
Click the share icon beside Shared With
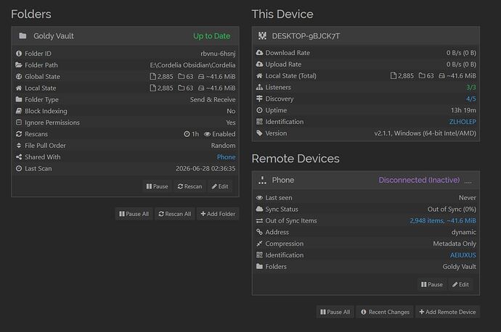[19, 157]
